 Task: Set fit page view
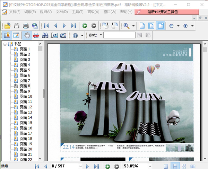(x=151, y=26)
